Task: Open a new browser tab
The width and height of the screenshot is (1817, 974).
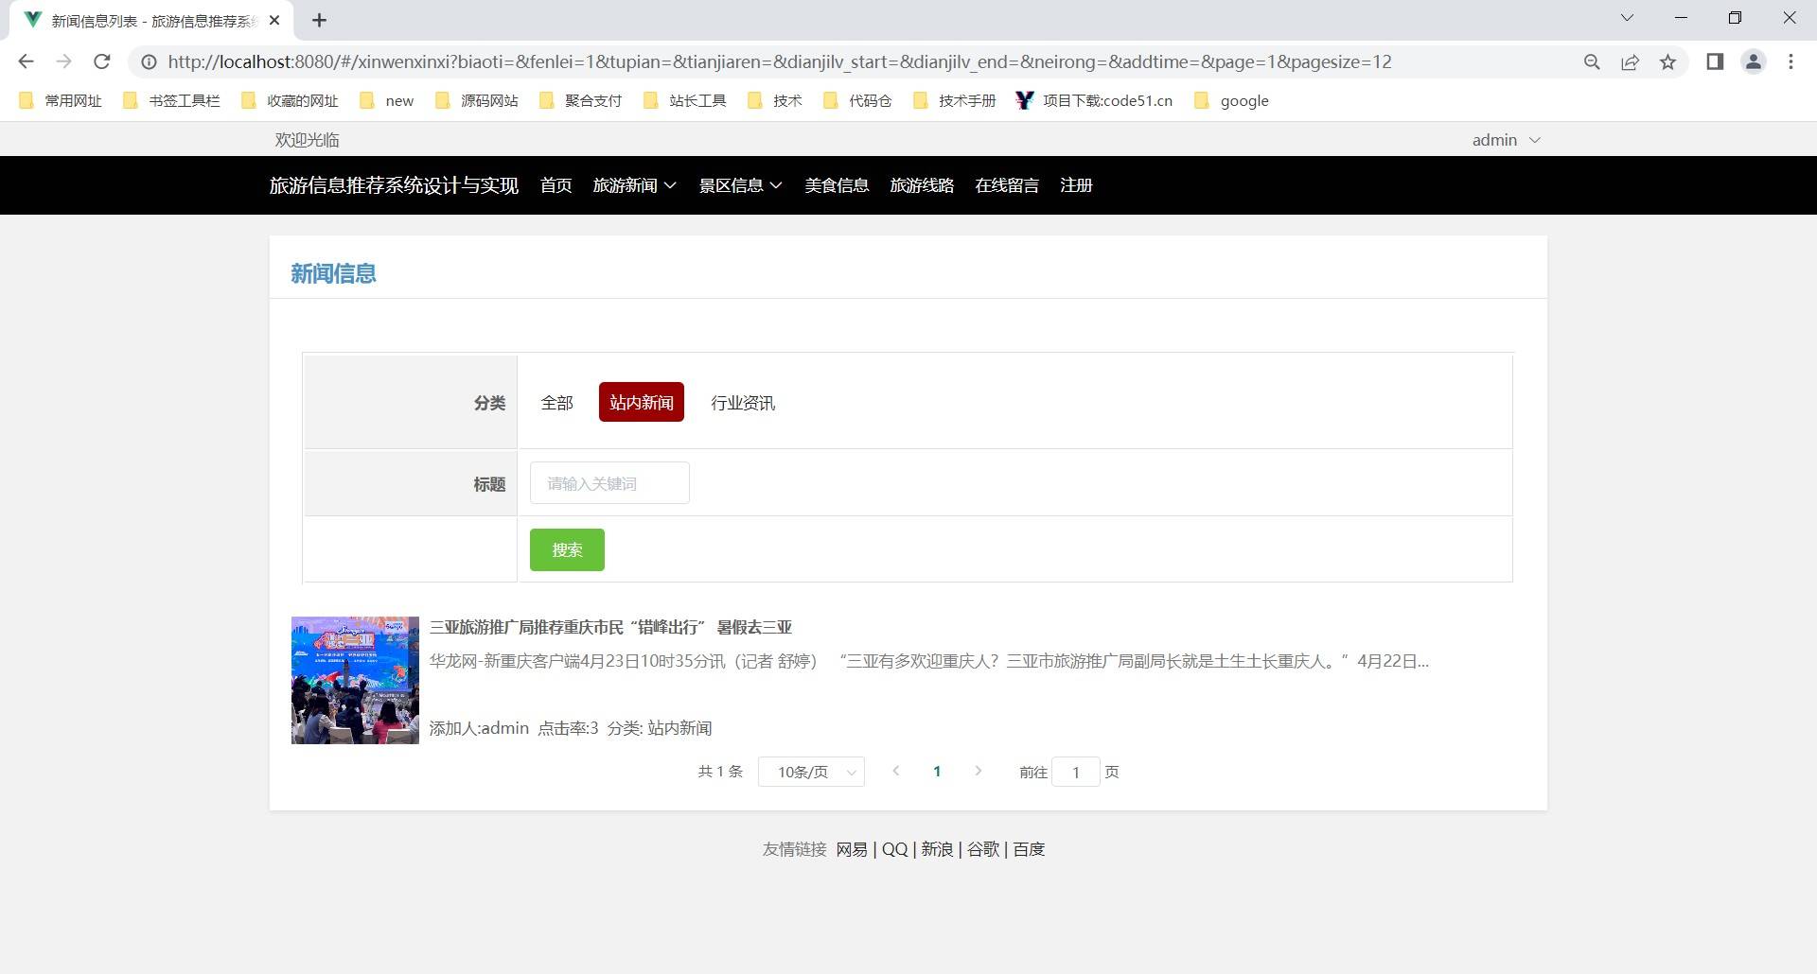Action: pos(319,20)
